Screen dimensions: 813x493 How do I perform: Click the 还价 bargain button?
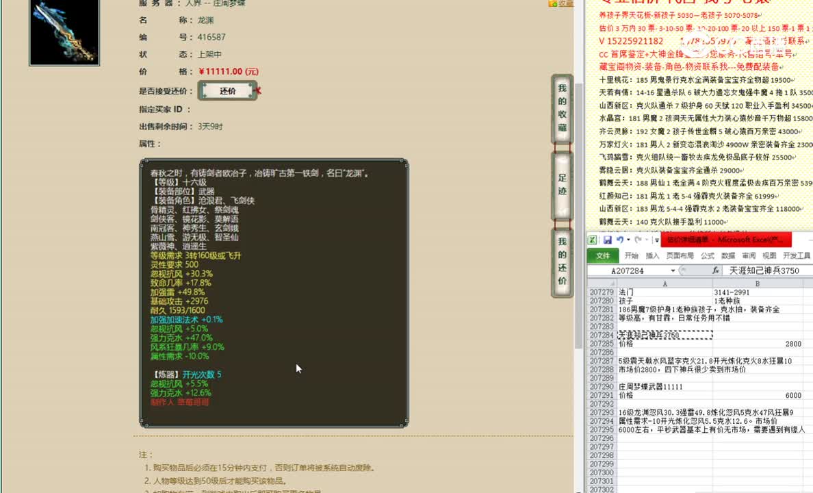coord(228,91)
